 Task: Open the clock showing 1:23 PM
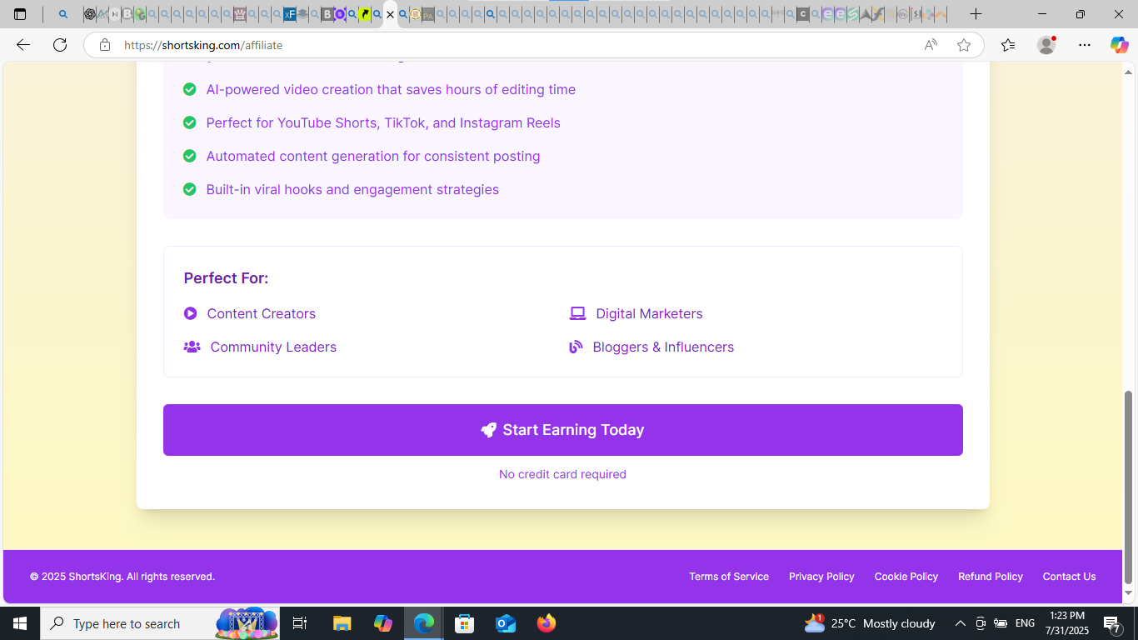point(1068,623)
